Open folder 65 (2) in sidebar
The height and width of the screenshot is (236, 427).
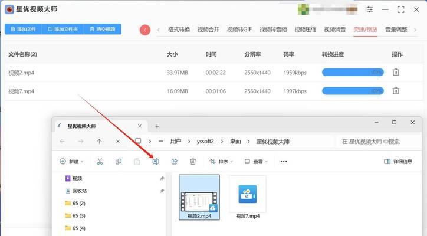coord(75,204)
